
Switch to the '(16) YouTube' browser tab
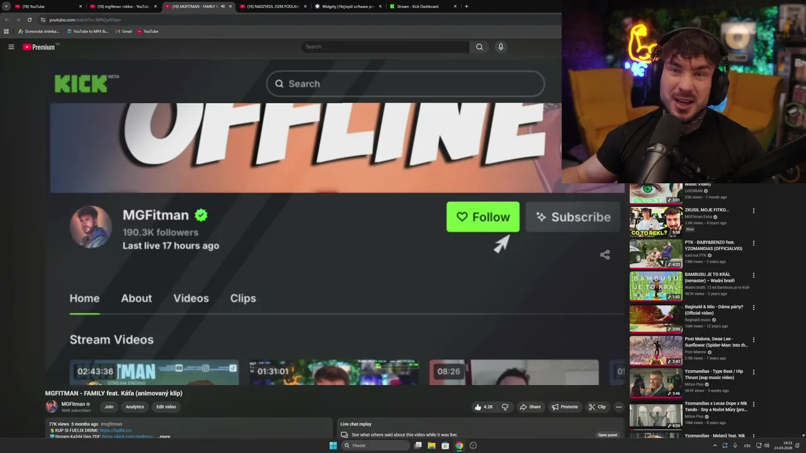(49, 6)
